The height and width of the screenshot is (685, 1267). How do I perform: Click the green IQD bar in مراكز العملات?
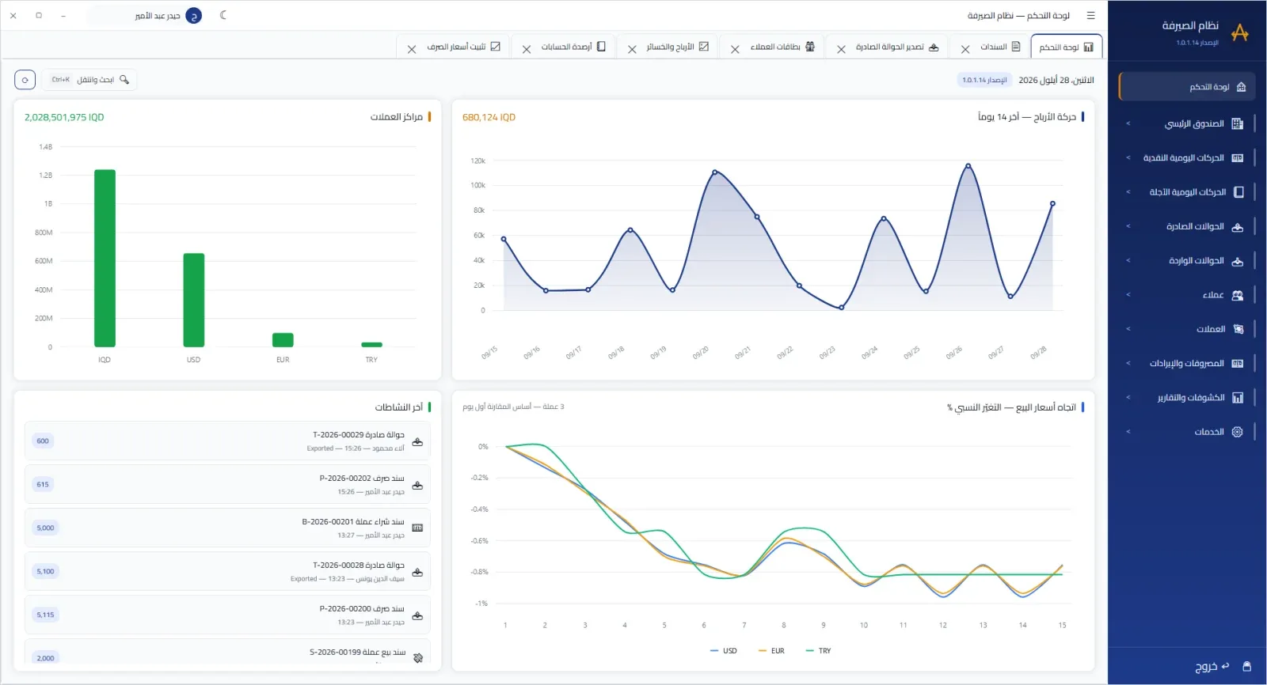click(x=105, y=259)
